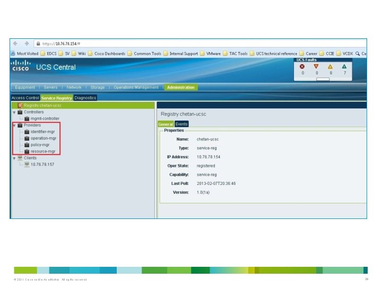Open the SV bookmark folder

point(64,54)
